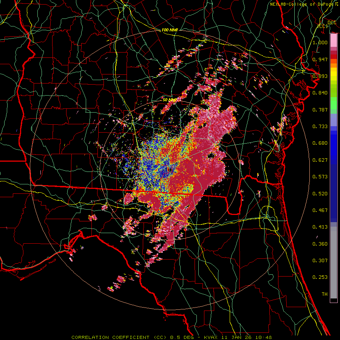Select the 0.733 scale value
Viewport: 340px width, 340px height.
tap(320, 127)
